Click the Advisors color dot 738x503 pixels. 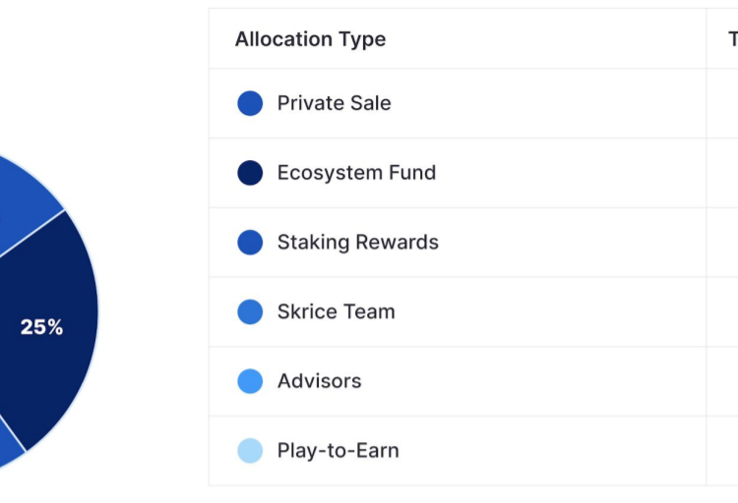coord(250,381)
